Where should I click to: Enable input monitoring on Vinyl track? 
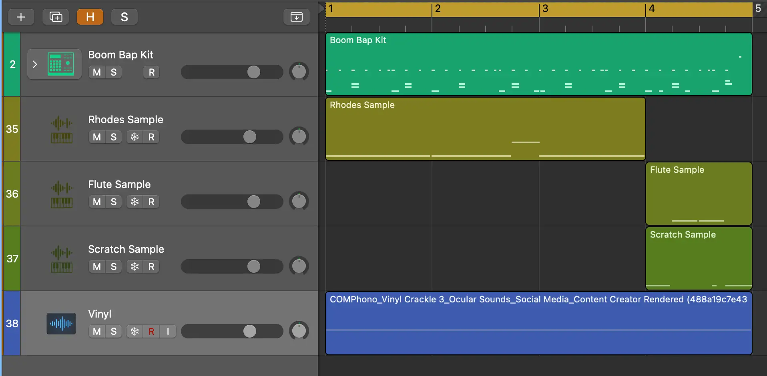coord(168,331)
